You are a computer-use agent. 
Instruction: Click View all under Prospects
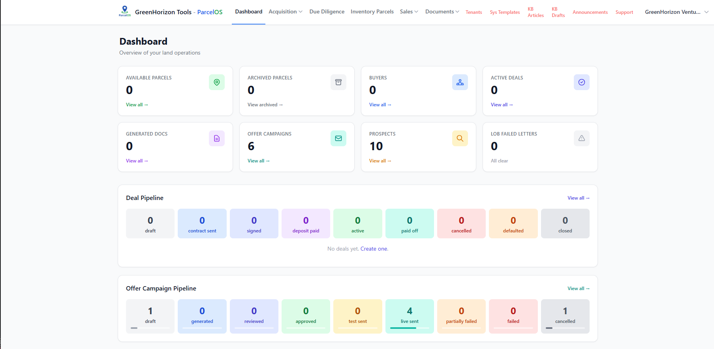coord(380,161)
